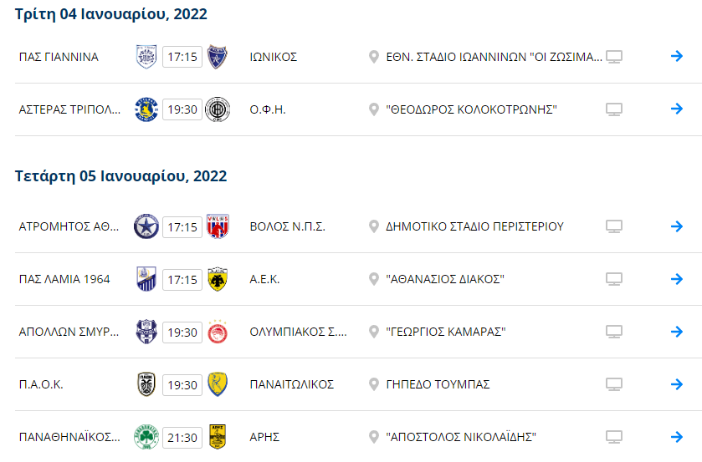Open match details arrow for ΠΑΣ Γιάννινα – Ιωνικός
702x462 pixels.
pos(677,57)
